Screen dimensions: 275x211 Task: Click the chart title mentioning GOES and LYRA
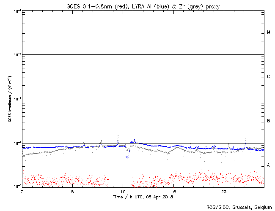[143, 5]
